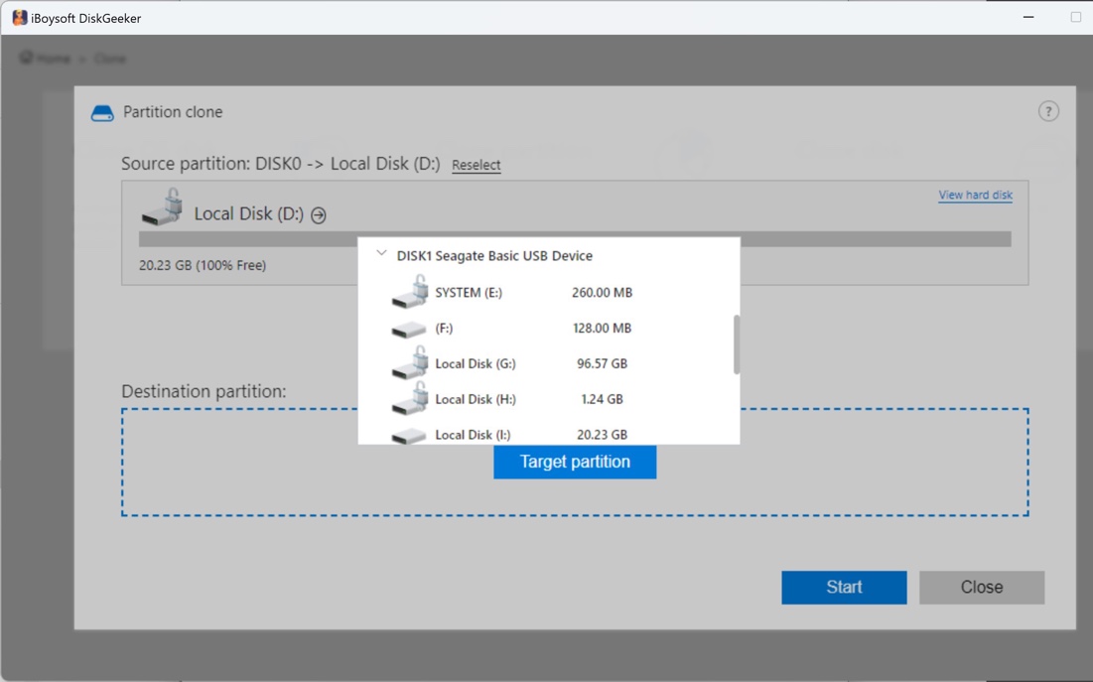This screenshot has width=1093, height=682.
Task: Select the (F:) partition label
Action: coord(444,328)
